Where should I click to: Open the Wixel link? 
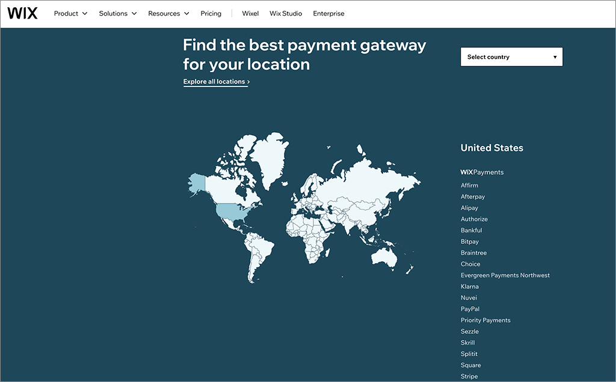tap(250, 13)
